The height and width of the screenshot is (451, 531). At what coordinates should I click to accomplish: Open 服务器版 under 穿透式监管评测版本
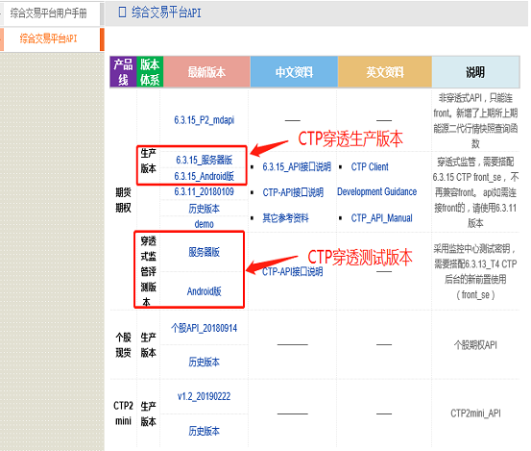coord(205,252)
